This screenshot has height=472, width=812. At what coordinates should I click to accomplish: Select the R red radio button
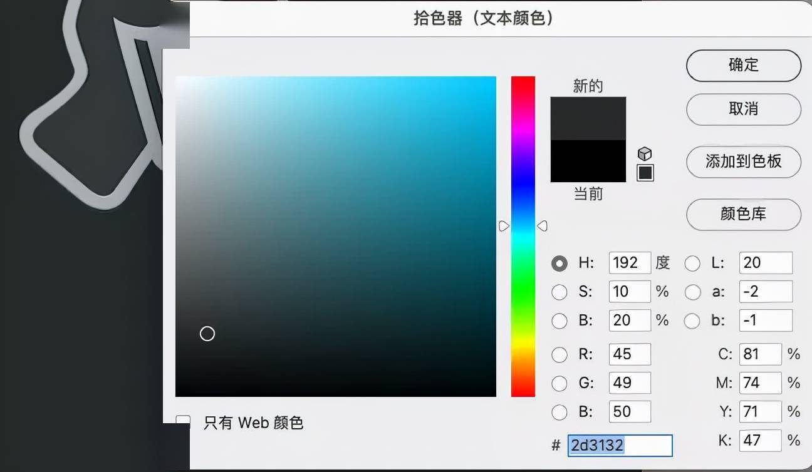point(559,355)
